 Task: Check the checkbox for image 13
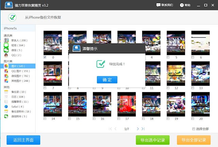(193, 88)
